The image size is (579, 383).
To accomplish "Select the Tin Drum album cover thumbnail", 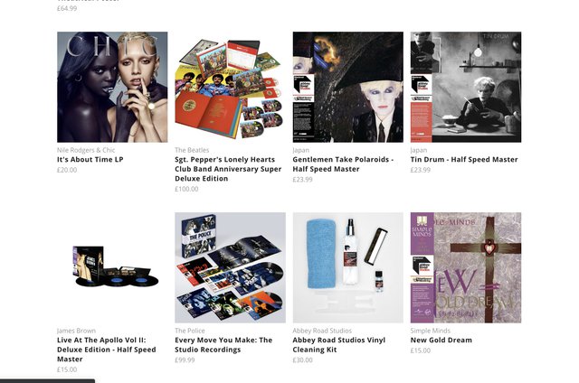I will coord(466,87).
